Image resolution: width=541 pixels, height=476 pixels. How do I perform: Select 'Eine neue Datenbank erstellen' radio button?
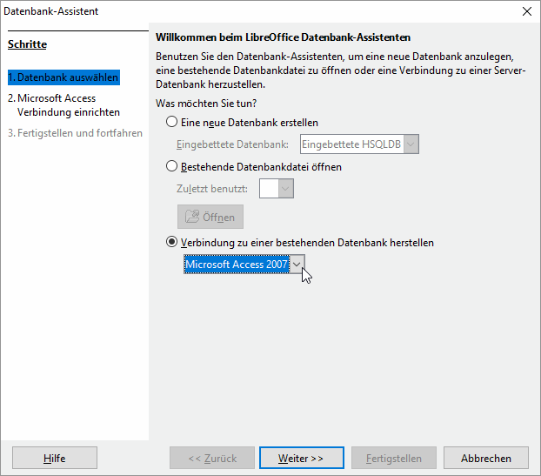click(x=171, y=123)
